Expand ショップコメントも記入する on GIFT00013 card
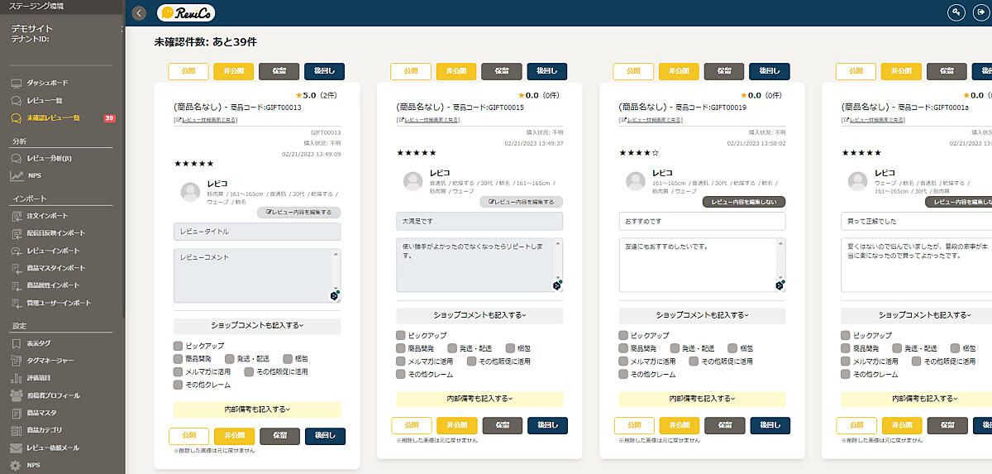The width and height of the screenshot is (992, 474). 257,326
